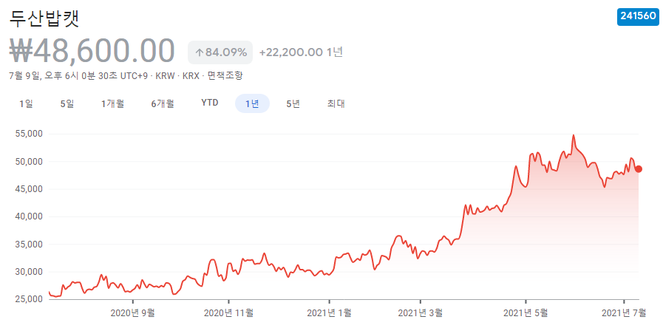Screen dimensions: 663x328
Task: Click the 25,000 y-axis label
Action: [28, 299]
